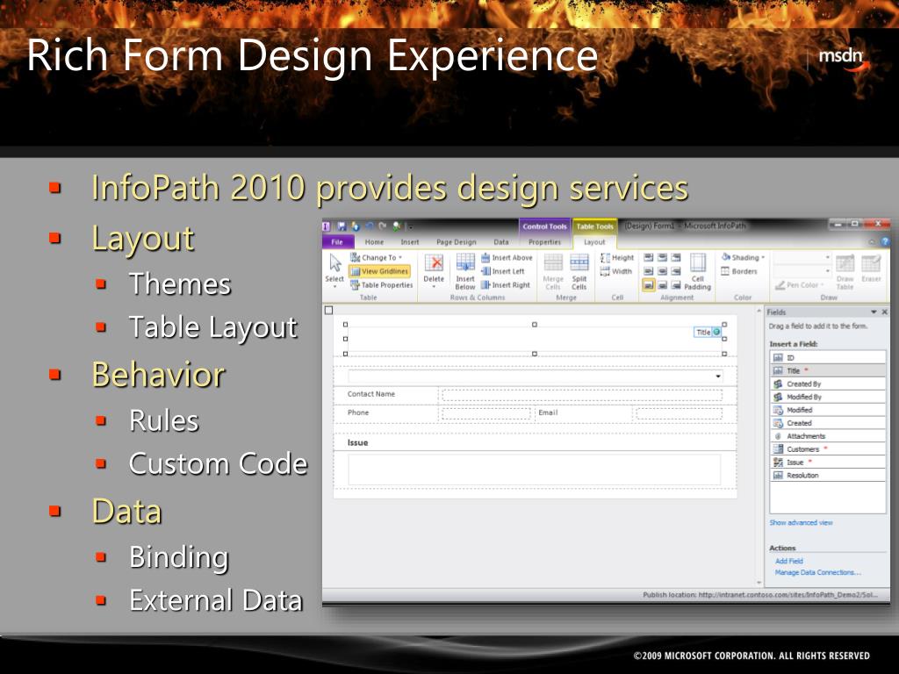The image size is (899, 674).
Task: Click the Show advanced view link
Action: tap(801, 523)
